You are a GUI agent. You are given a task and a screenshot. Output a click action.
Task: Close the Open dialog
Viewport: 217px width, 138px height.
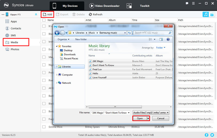(x=168, y=26)
